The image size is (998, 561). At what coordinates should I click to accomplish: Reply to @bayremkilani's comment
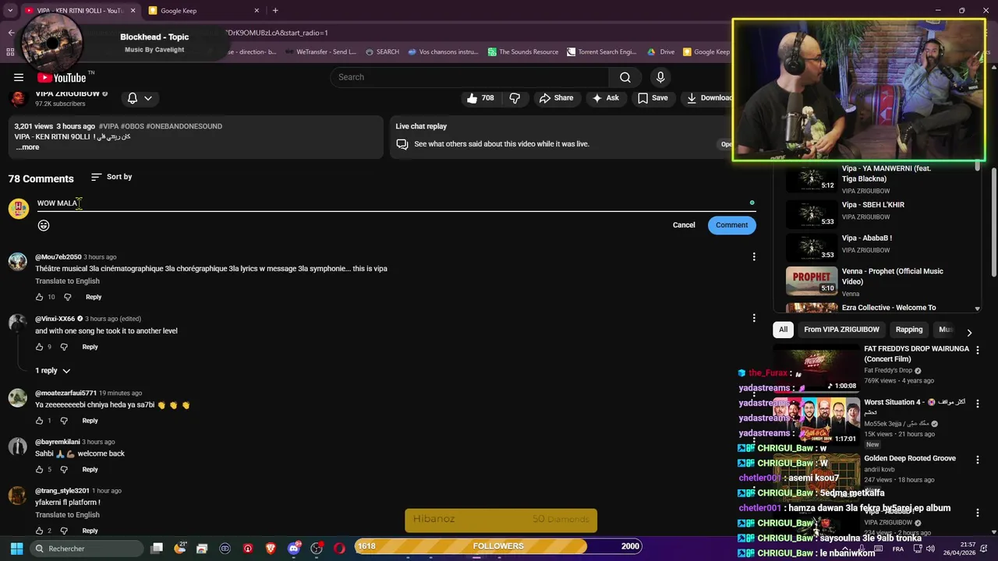(x=90, y=470)
